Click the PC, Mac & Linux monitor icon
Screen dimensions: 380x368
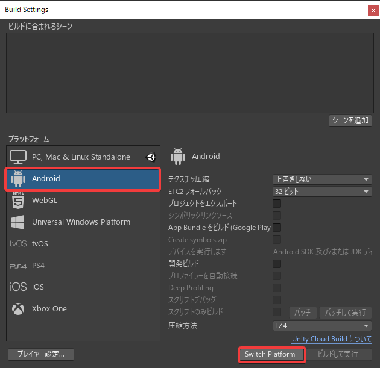(18, 157)
